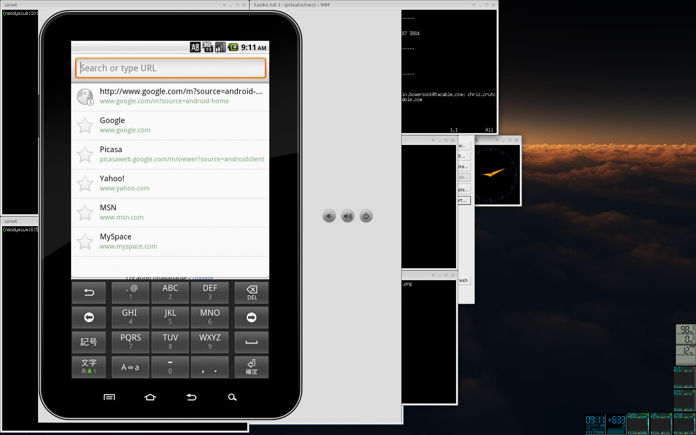Tap the PQRS 7 key
Image resolution: width=696 pixels, height=435 pixels.
(x=130, y=342)
